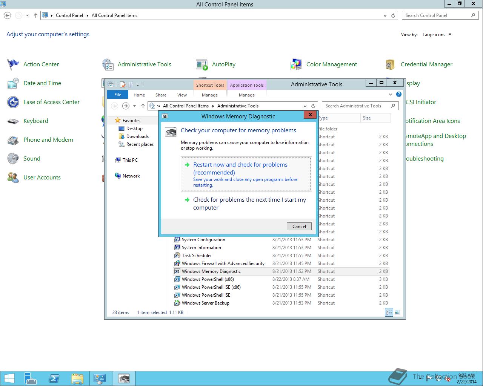Sort by the Size column header
This screenshot has width=483, height=386.
click(375, 118)
